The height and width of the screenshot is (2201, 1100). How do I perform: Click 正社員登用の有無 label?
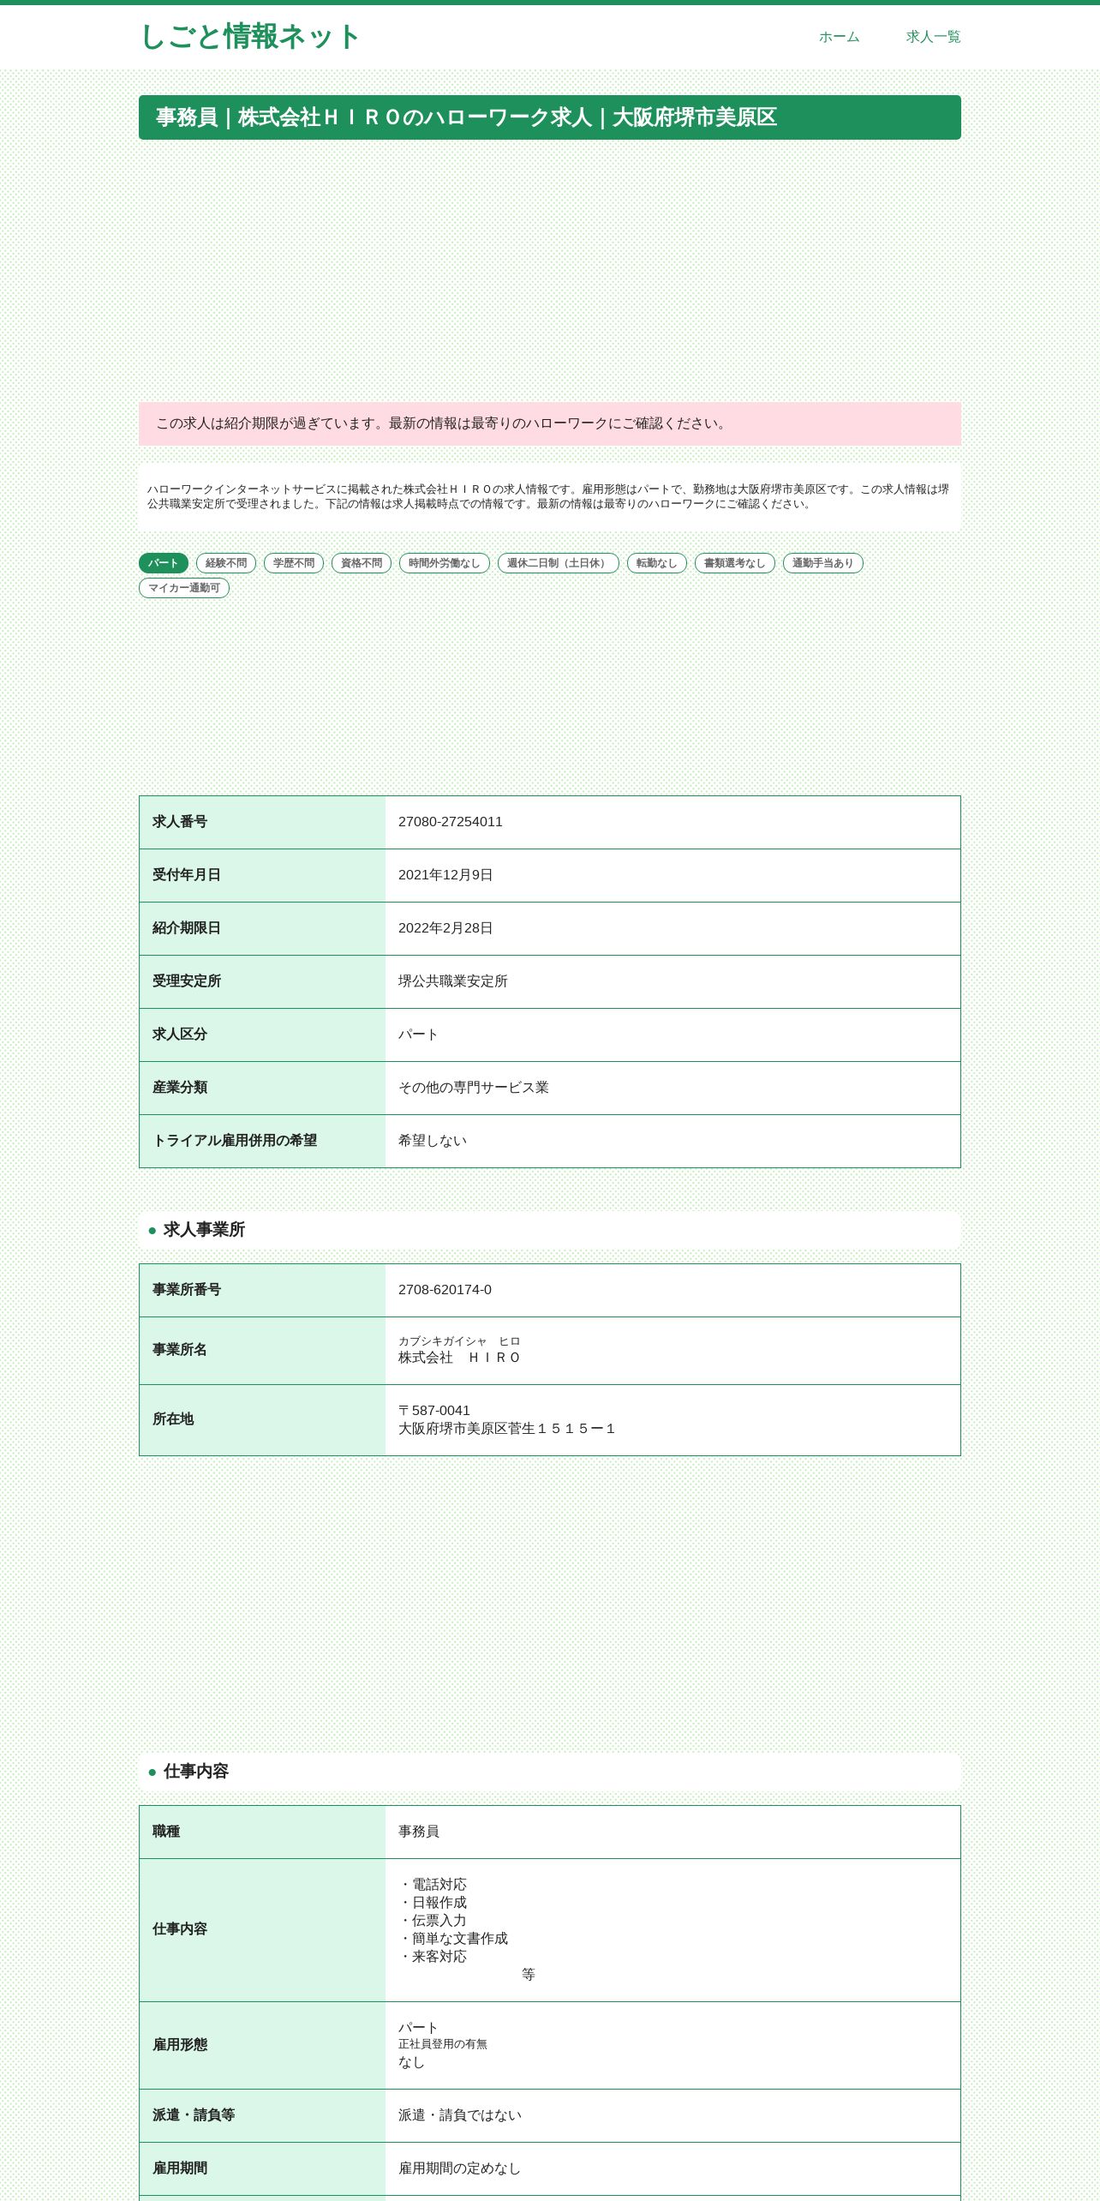click(x=443, y=2044)
